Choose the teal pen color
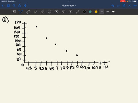 point(90,12)
